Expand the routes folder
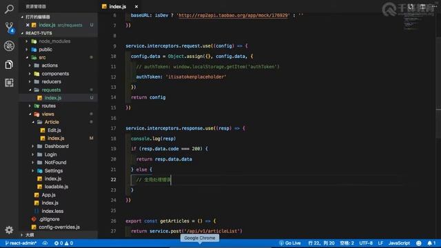 (30, 106)
